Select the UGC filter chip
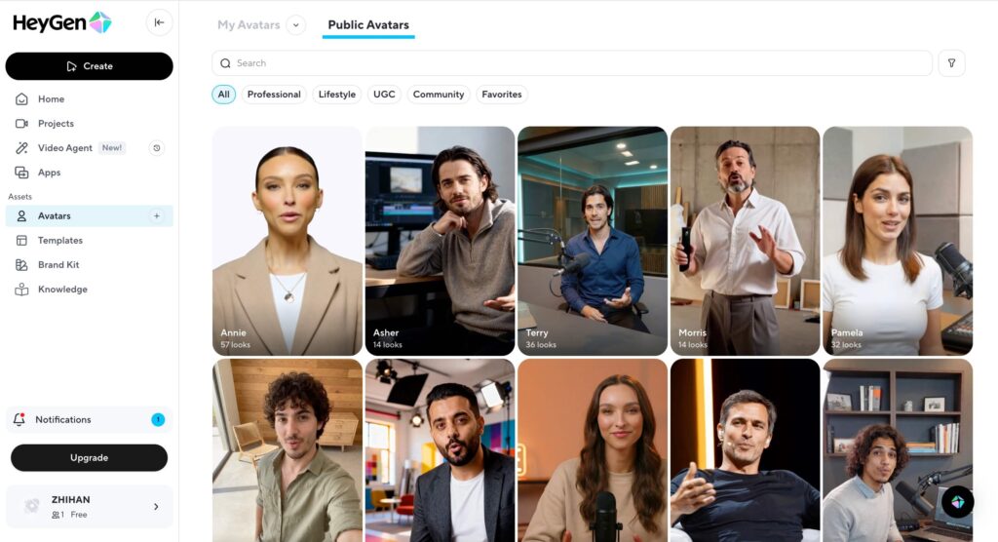The image size is (998, 542). [x=384, y=95]
